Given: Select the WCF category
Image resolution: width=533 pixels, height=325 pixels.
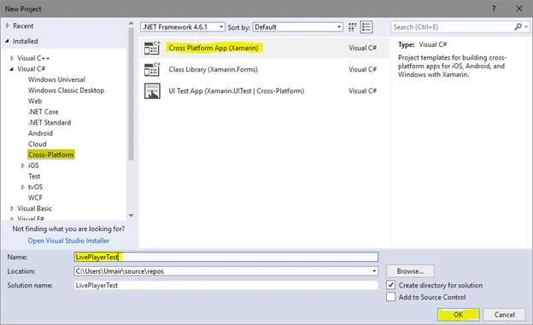Looking at the screenshot, I should click(35, 198).
